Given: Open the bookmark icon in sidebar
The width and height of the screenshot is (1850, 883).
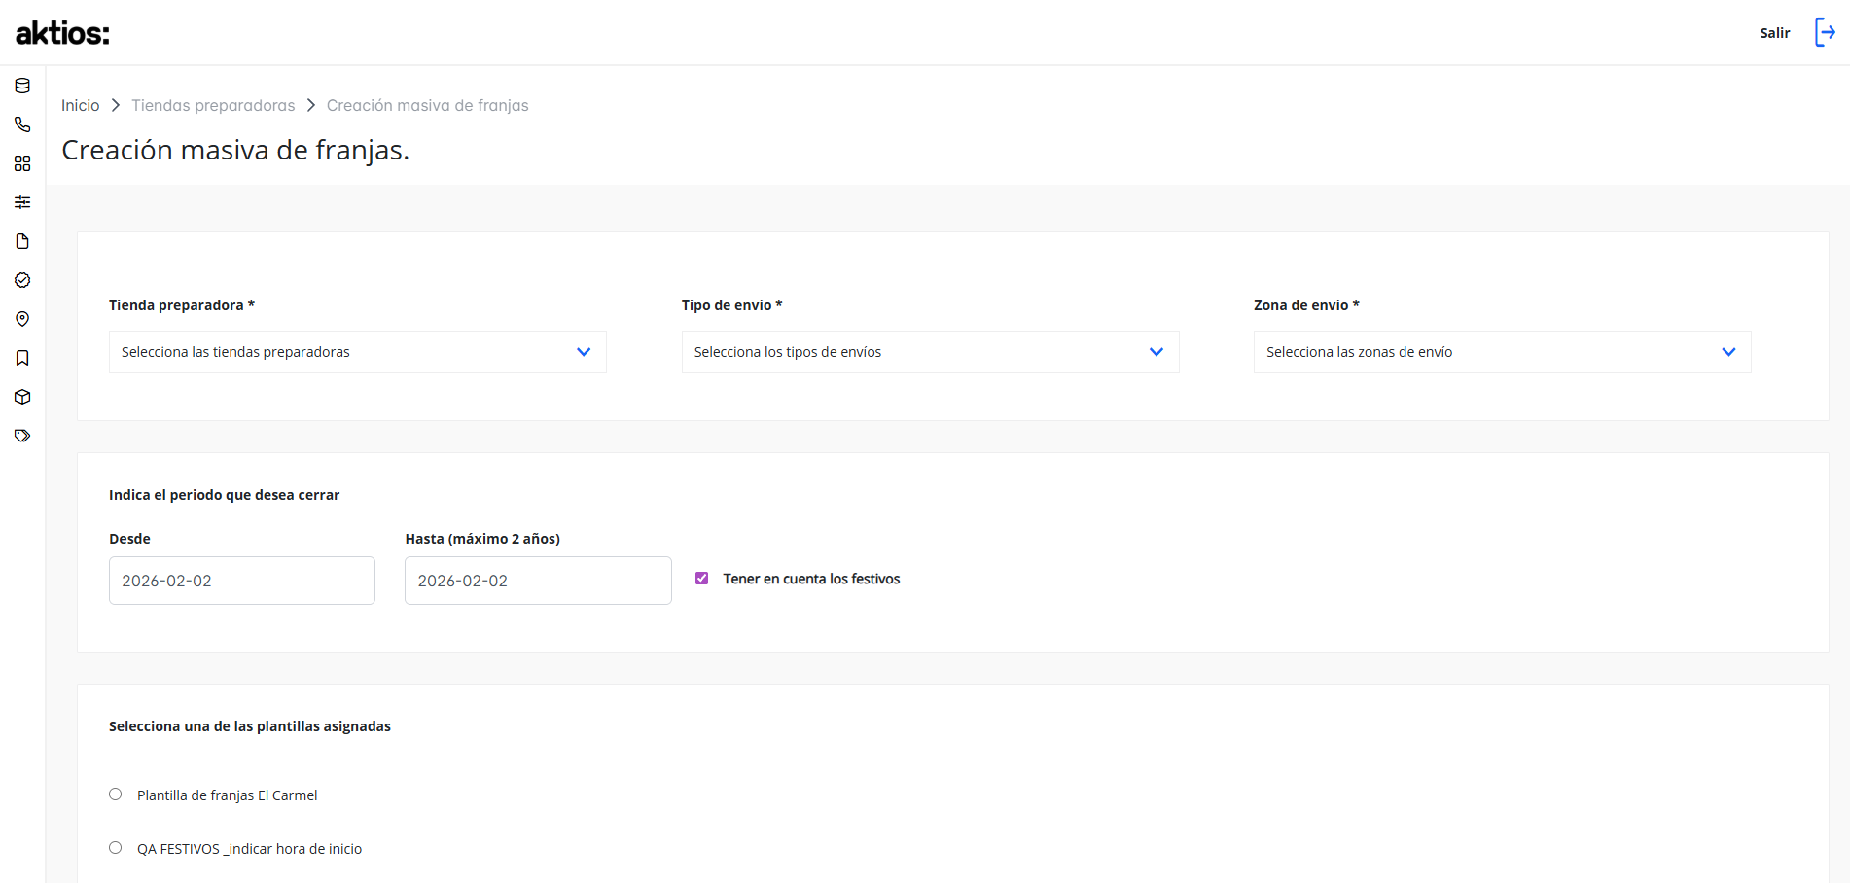Looking at the screenshot, I should click(x=22, y=358).
